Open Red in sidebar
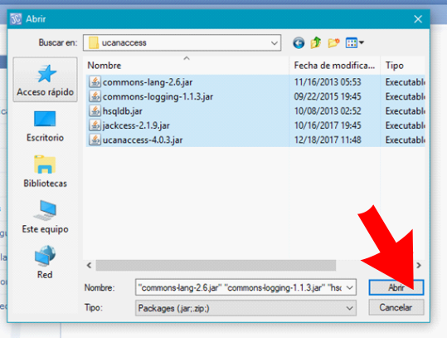This screenshot has width=447, height=338. click(x=45, y=262)
